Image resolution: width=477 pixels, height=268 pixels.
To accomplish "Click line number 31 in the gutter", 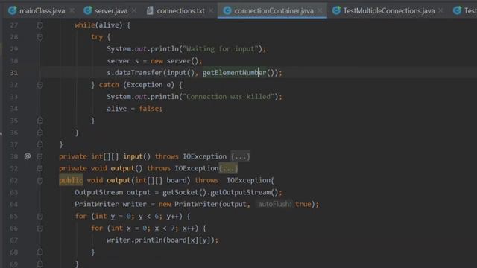I will coord(13,73).
